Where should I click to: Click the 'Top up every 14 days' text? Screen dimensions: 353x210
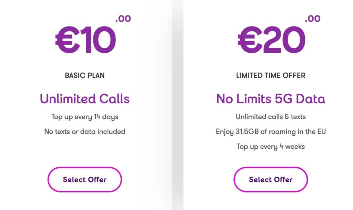tap(84, 117)
